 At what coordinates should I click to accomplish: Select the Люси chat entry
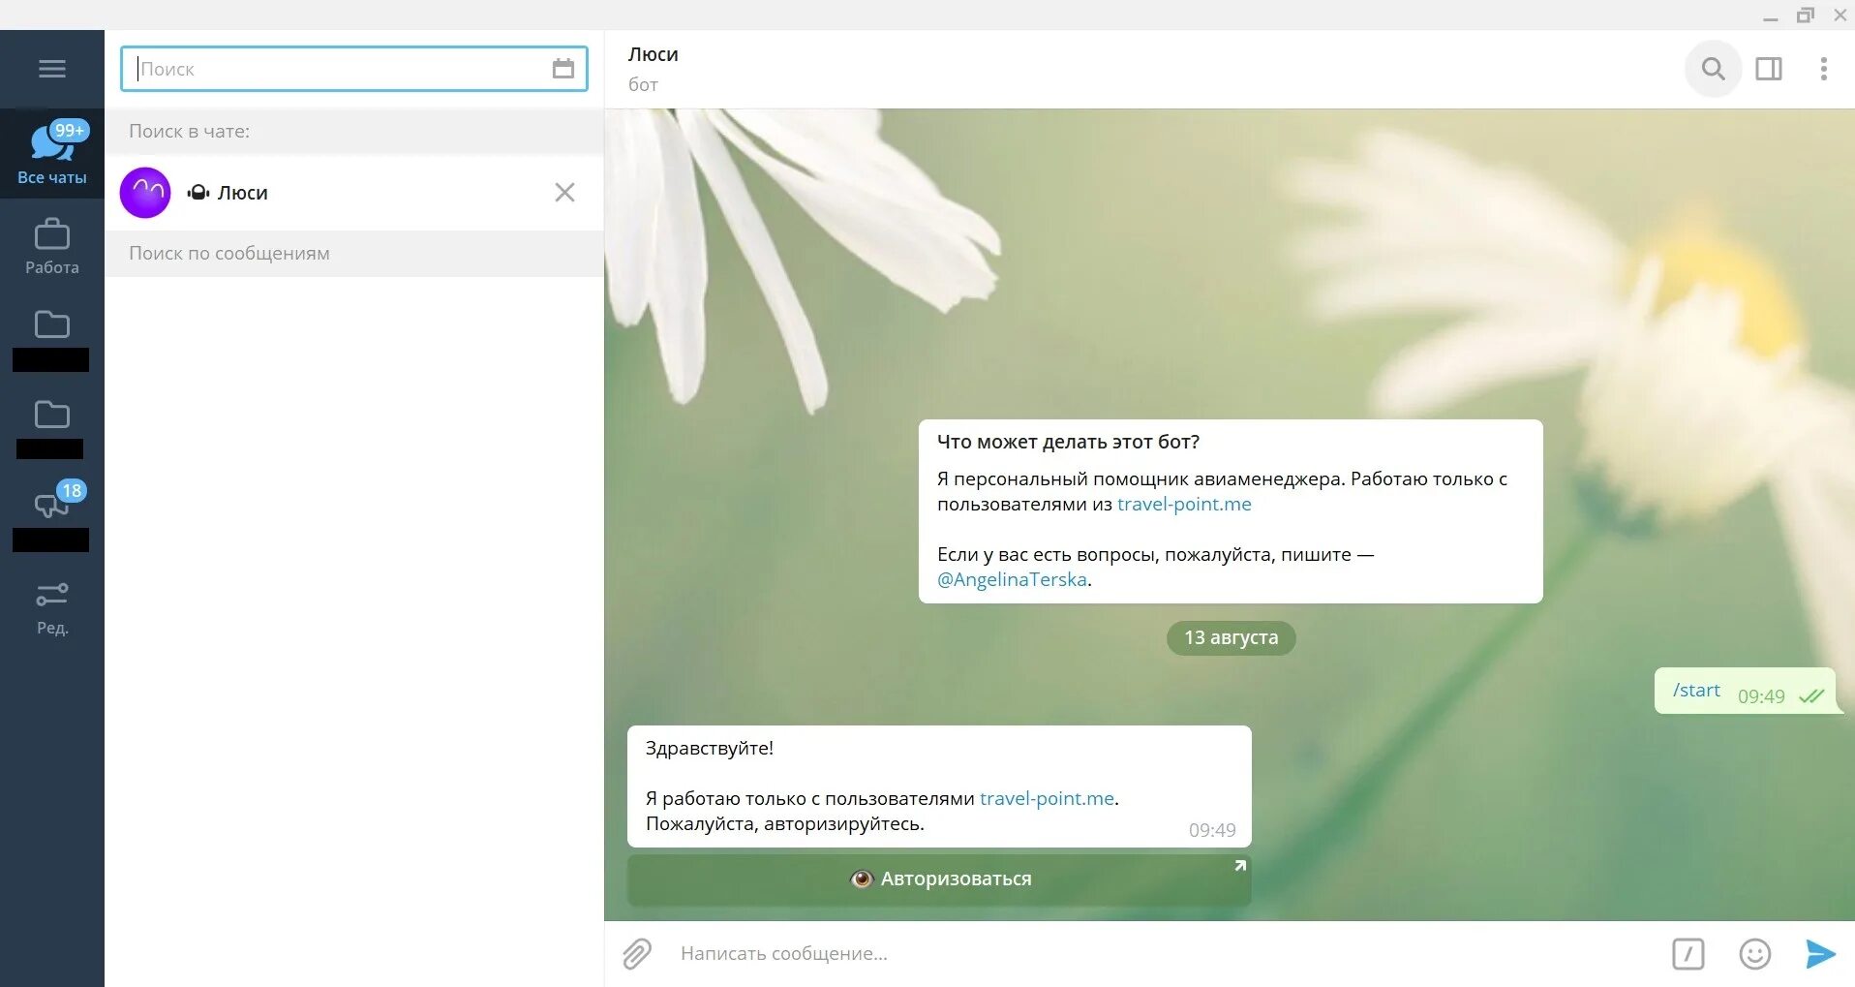pyautogui.click(x=354, y=193)
